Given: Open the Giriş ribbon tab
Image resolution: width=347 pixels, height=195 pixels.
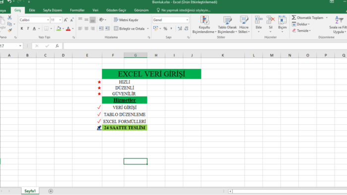Looking at the screenshot, I should tap(17, 10).
